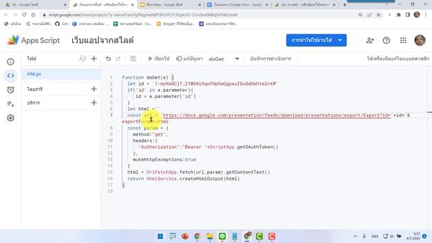Viewport: 432px width, 243px height.
Task: Open the execution log
Action: click(271, 59)
